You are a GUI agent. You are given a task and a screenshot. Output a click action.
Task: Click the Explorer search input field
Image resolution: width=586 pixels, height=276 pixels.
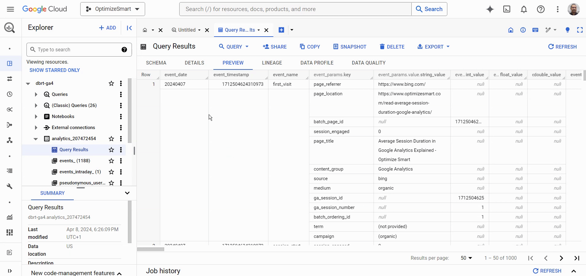[77, 50]
